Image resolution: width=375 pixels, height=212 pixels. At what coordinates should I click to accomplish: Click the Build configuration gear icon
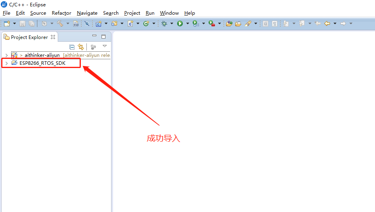pyautogui.click(x=44, y=23)
